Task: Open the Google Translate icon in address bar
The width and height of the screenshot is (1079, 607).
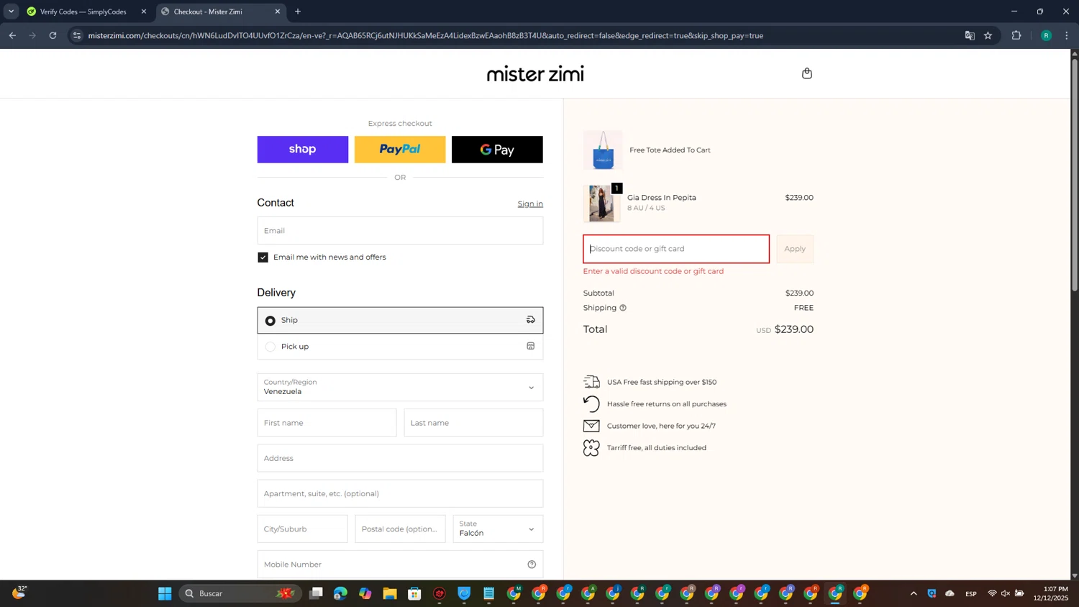Action: 969,35
